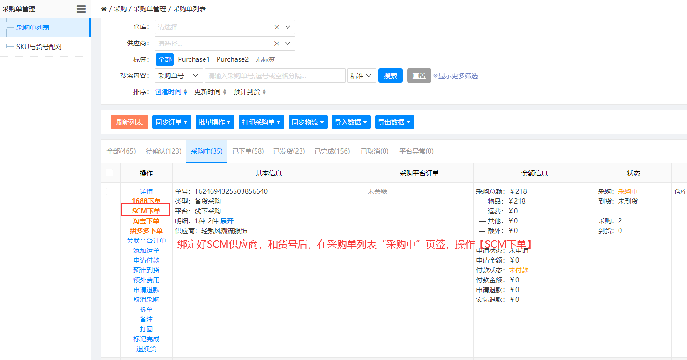This screenshot has width=687, height=360.
Task: Expand the 导出数据 dropdown button
Action: [x=394, y=122]
